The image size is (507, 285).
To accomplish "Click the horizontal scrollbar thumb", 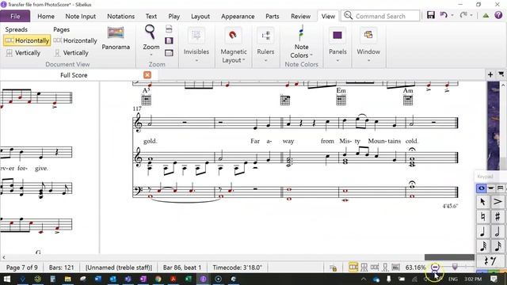I will [449, 257].
